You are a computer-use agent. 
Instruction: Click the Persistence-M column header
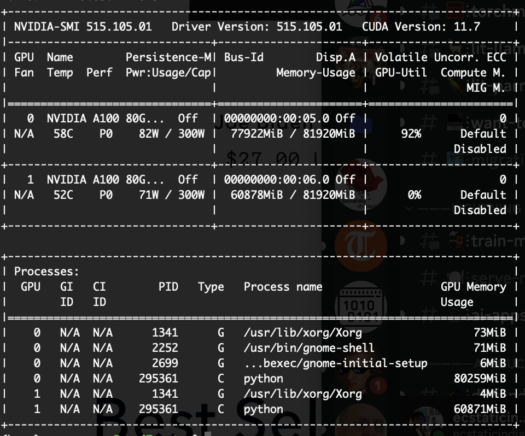pyautogui.click(x=168, y=57)
